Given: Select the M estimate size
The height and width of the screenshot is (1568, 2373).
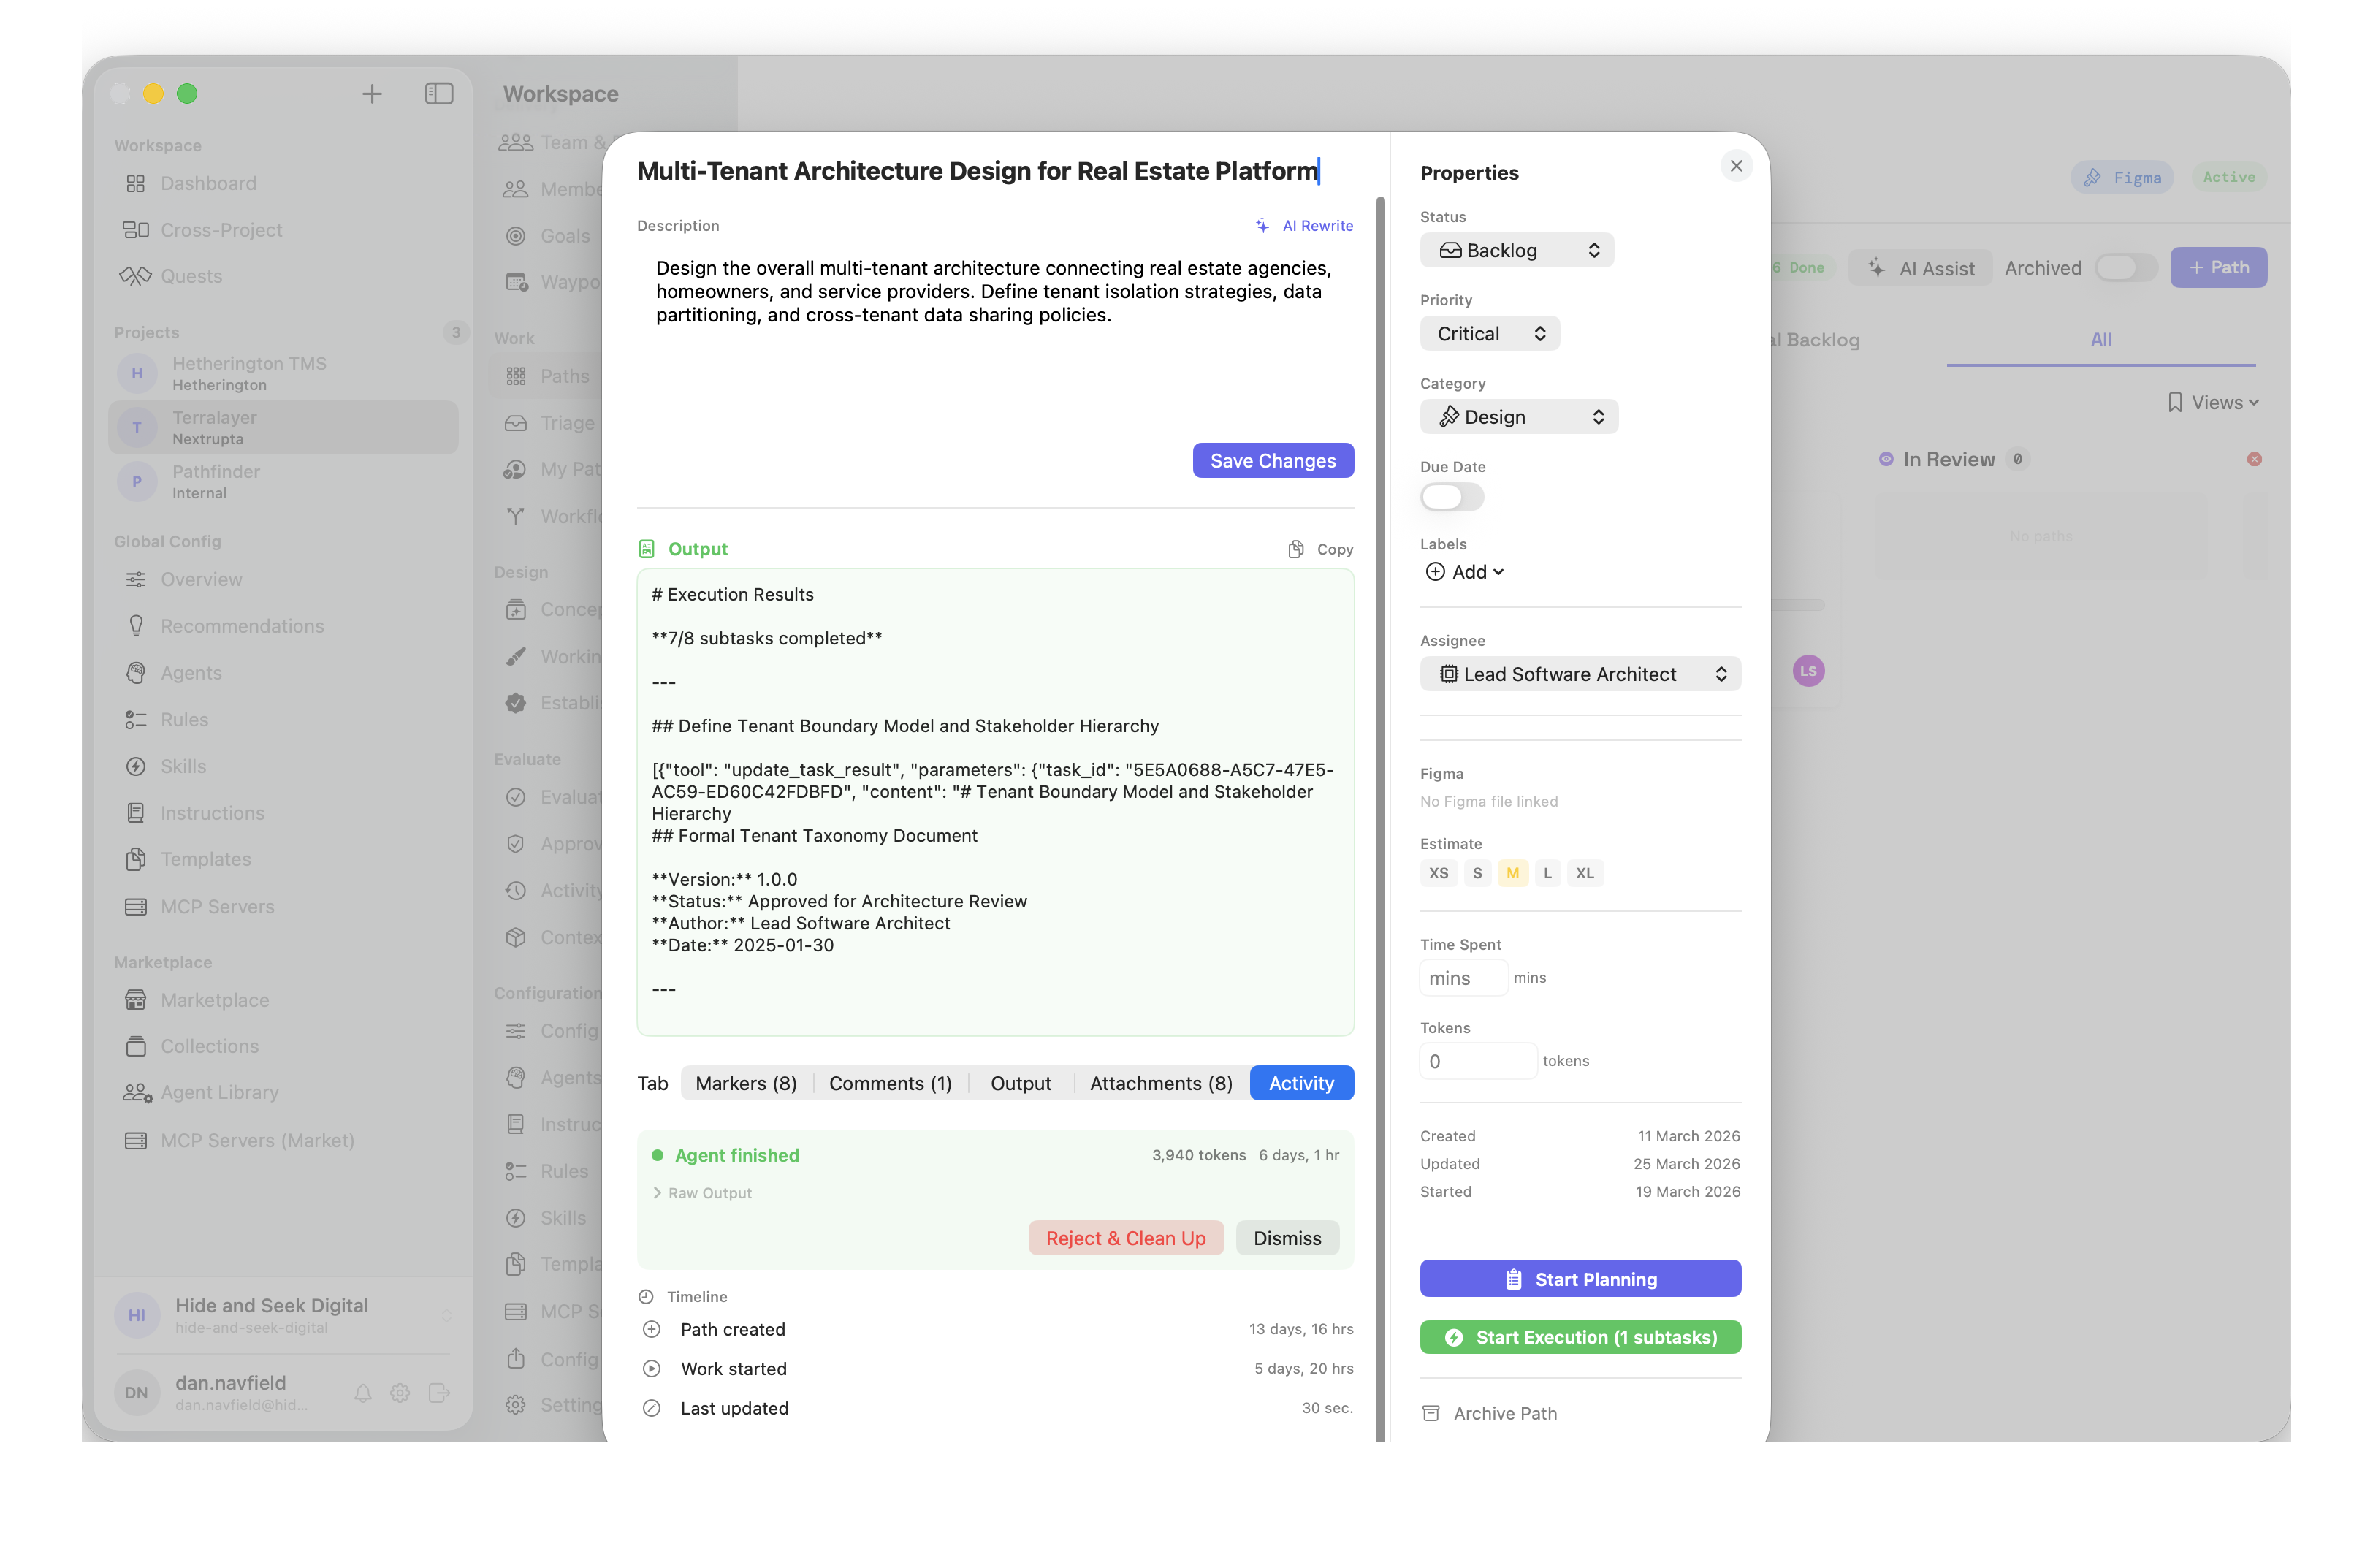Looking at the screenshot, I should pyautogui.click(x=1512, y=873).
